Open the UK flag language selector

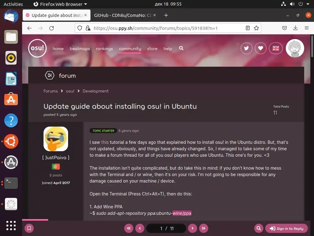click(x=276, y=48)
